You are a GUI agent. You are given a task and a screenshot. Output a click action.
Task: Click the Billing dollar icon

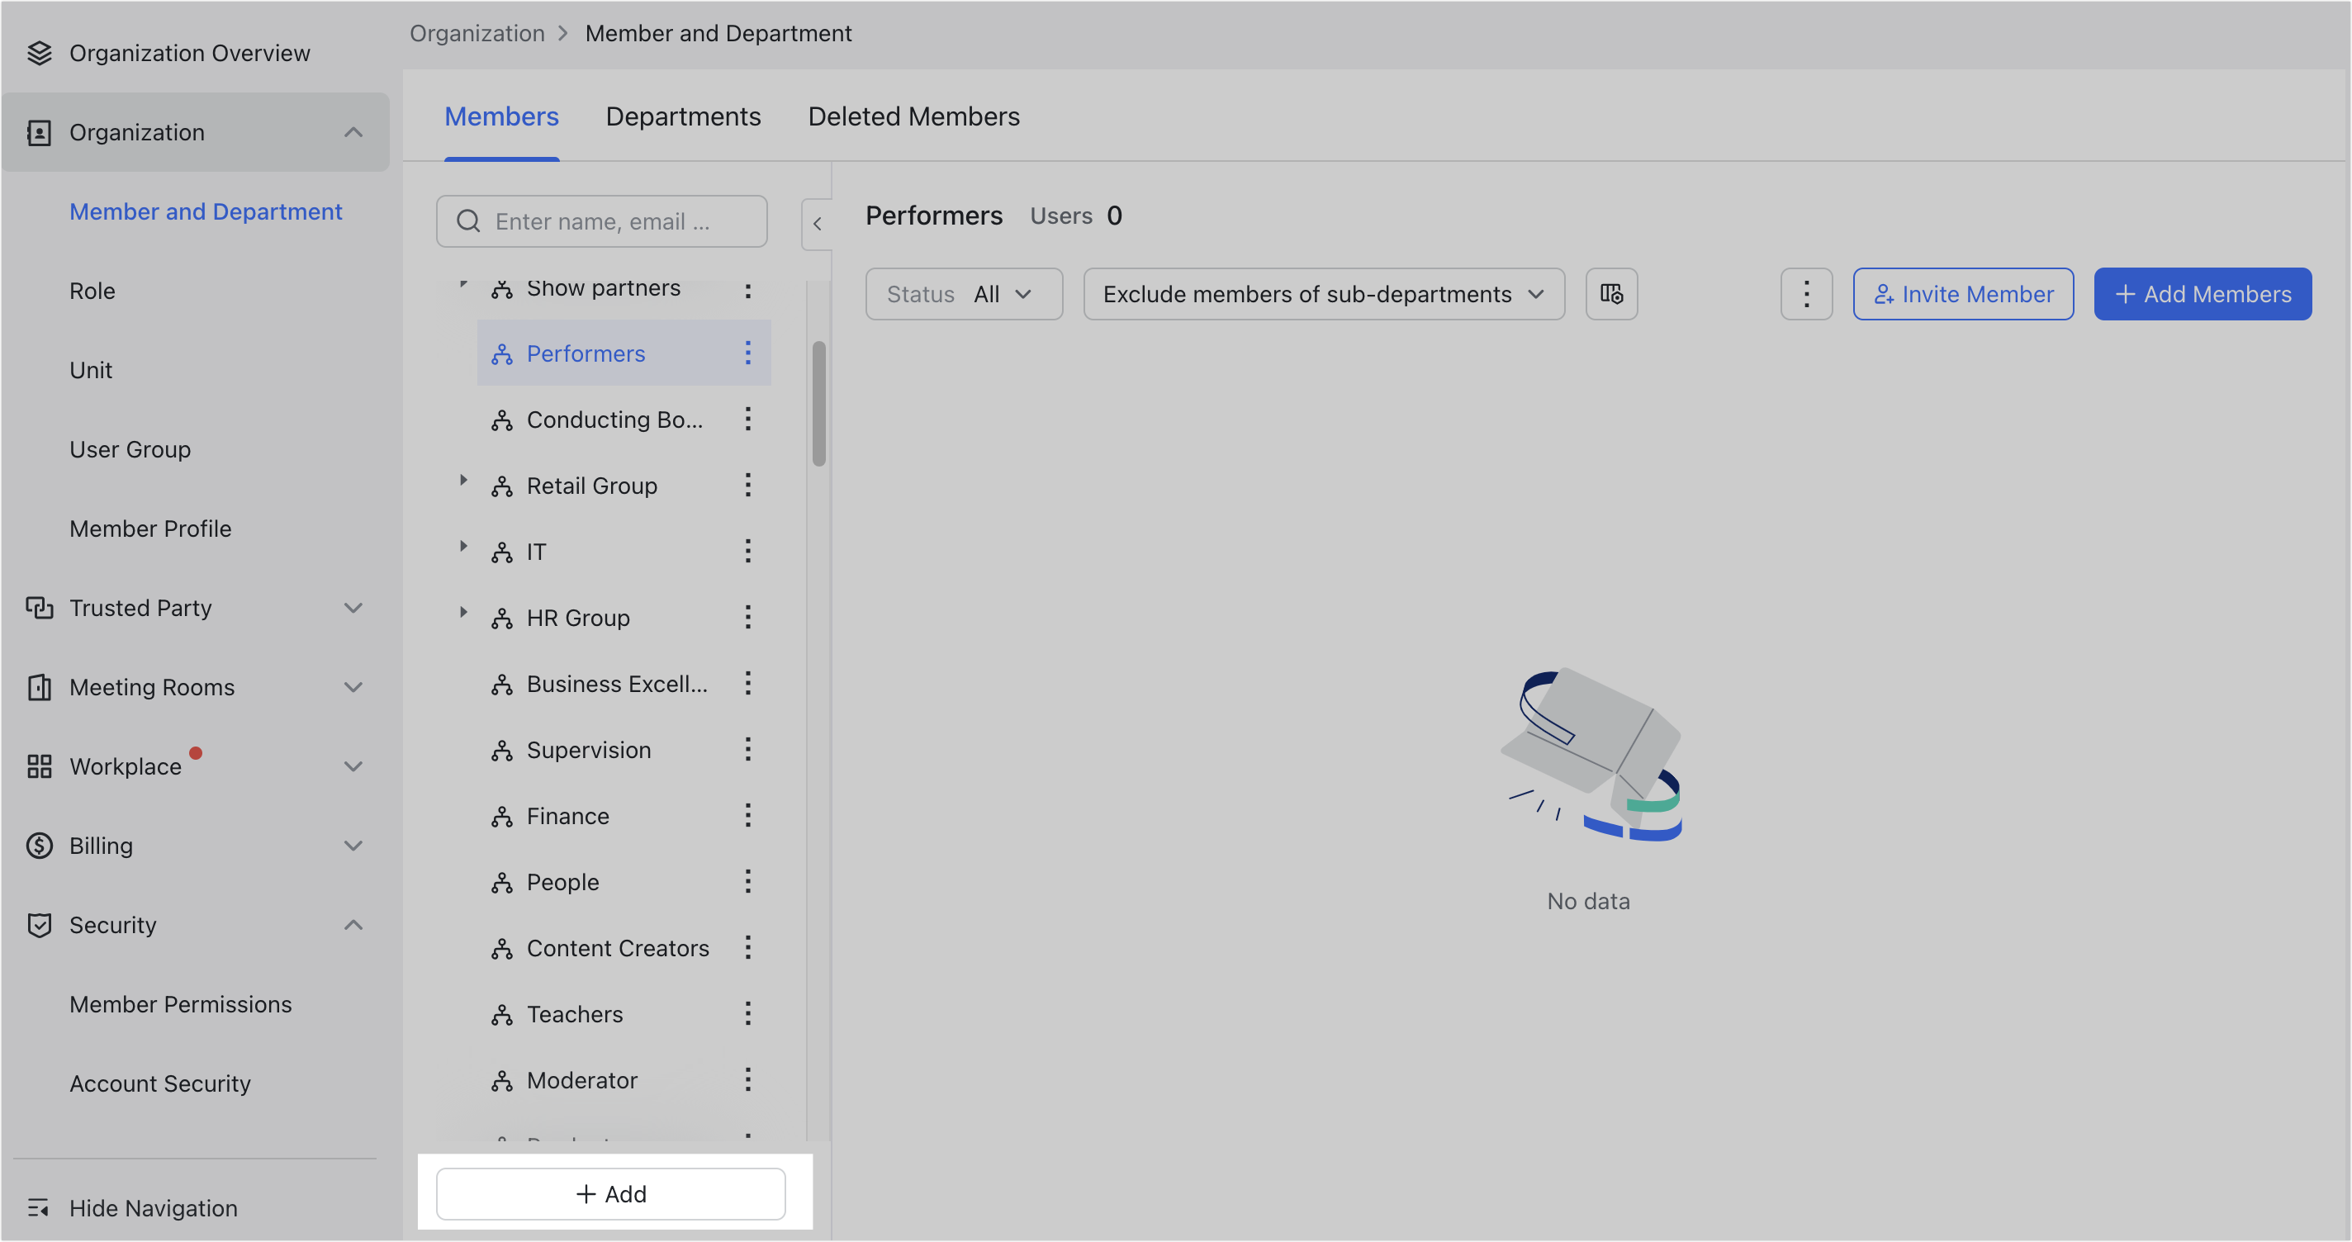click(40, 846)
